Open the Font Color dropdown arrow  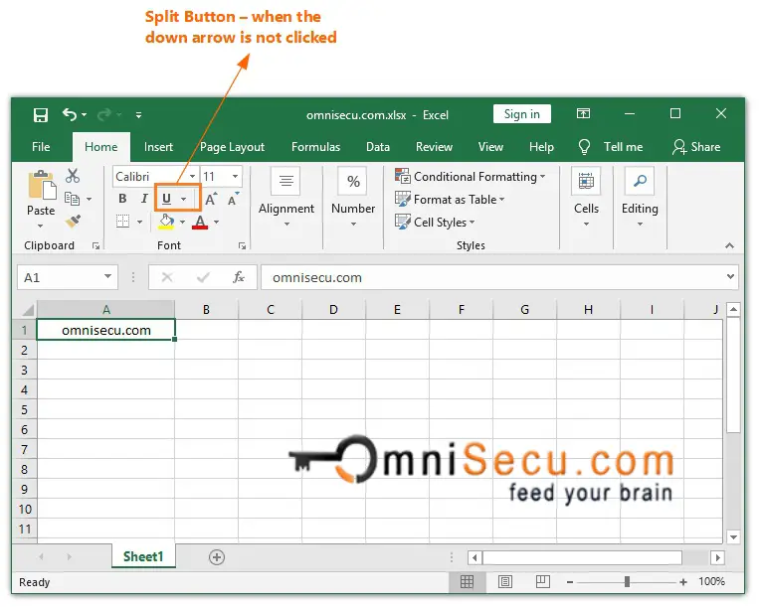[x=217, y=222]
